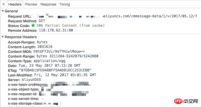The image size is (201, 107).
Task: Collapse the Response Headers section triangle
Action: pos(3,37)
